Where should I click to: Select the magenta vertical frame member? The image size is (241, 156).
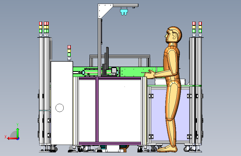97,110
